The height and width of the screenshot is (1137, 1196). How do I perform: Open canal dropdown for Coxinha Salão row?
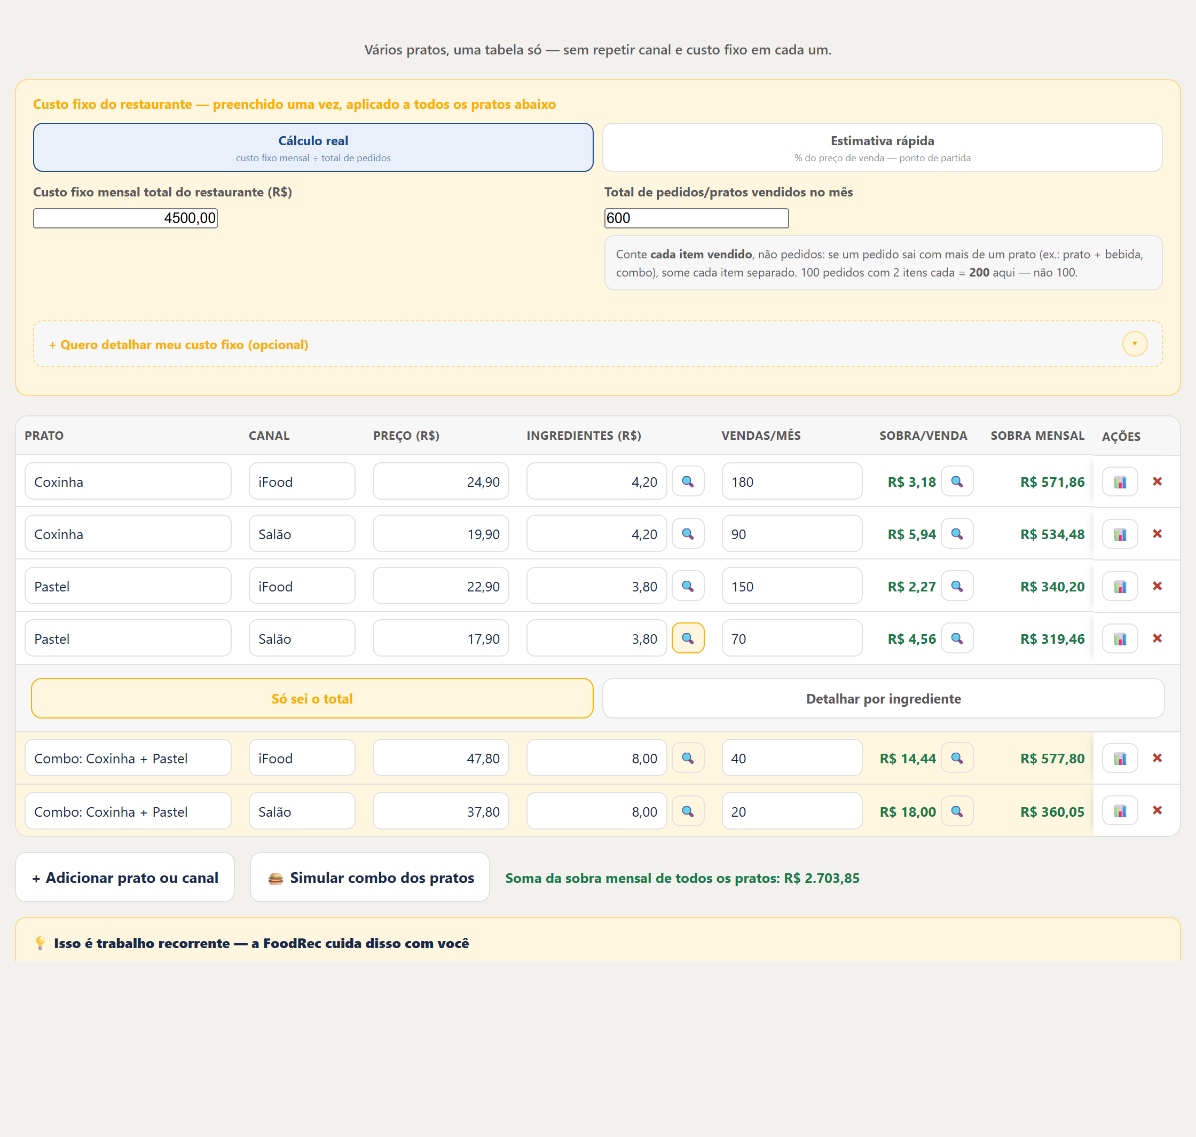click(302, 533)
